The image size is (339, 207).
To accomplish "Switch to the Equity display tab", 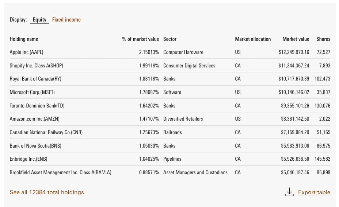I will tap(39, 20).
